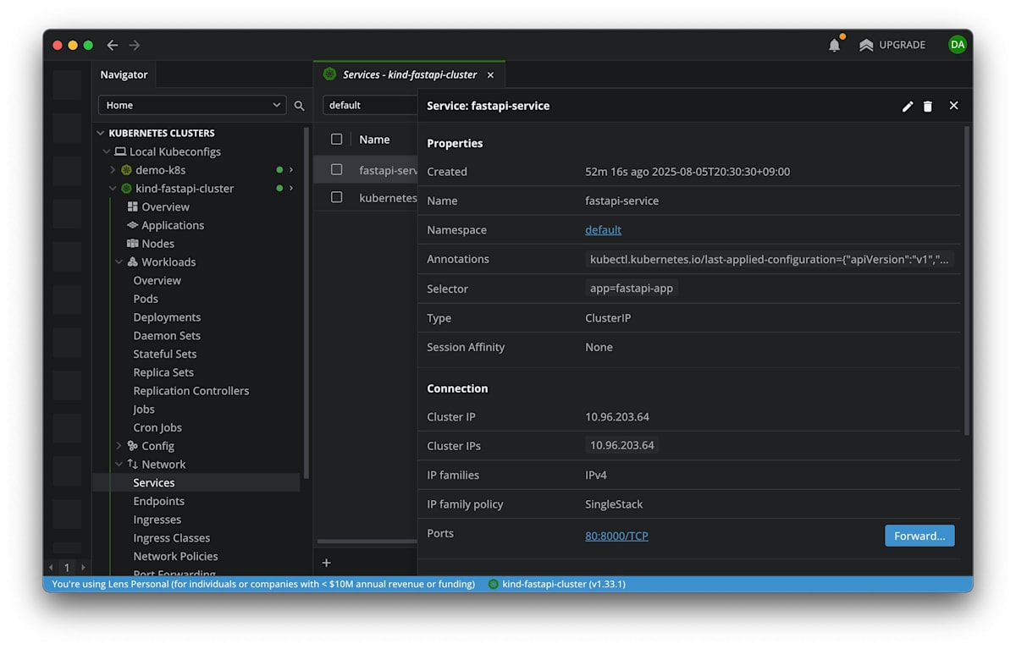Open the Home dropdown in Navigator

192,105
